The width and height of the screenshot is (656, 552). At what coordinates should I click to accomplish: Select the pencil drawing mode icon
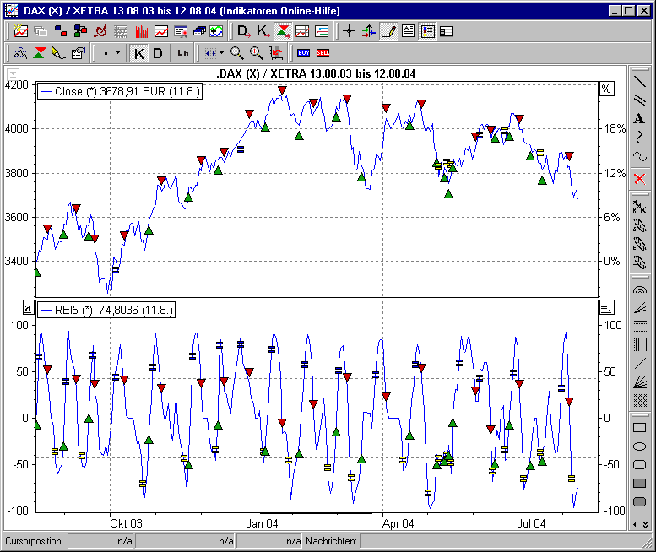(x=388, y=32)
